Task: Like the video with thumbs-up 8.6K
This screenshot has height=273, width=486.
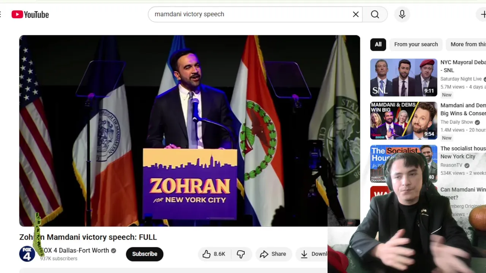Action: coord(214,254)
